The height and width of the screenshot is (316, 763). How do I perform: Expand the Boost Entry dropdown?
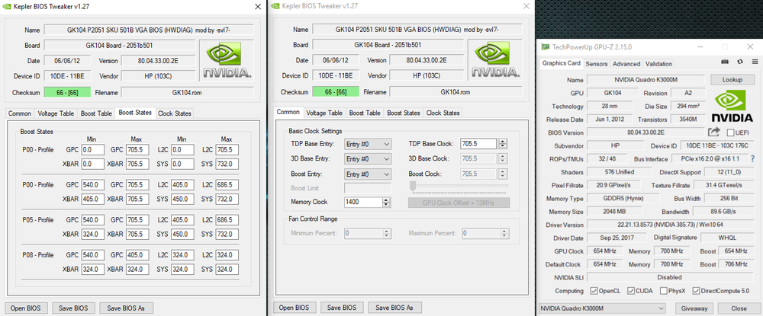coord(367,174)
